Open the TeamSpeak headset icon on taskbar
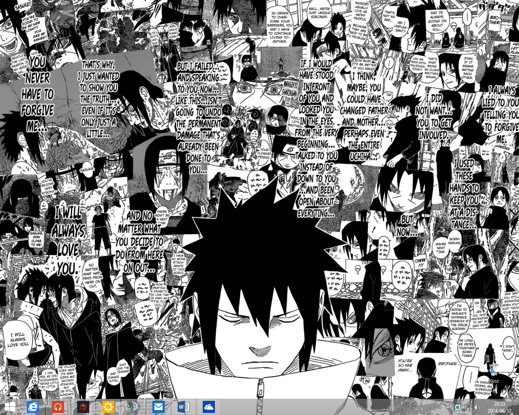 133,407
